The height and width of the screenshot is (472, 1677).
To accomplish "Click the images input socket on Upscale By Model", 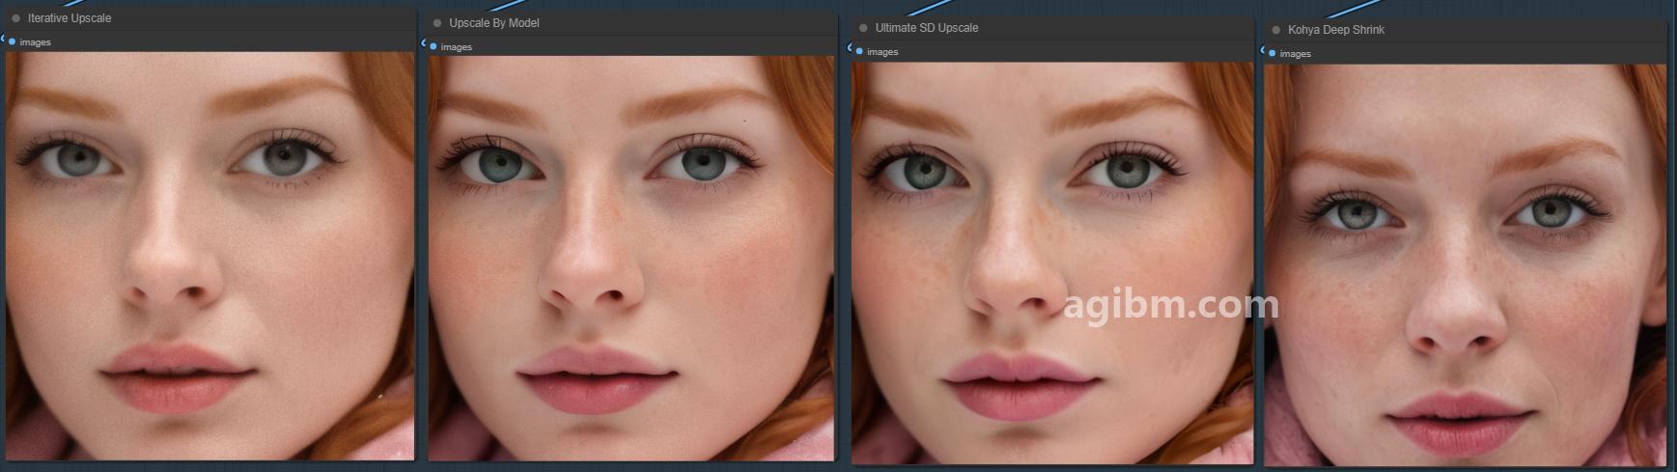I will 433,46.
